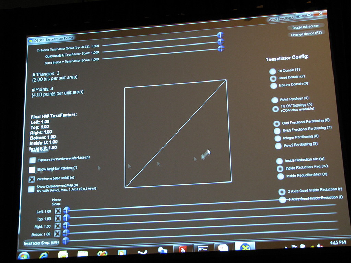Choose 1 Axis Quad Inside Reduction
351x263 pixels.
click(282, 200)
